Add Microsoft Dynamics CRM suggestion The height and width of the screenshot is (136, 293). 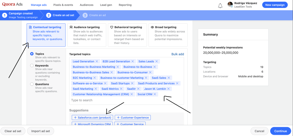[92, 124]
